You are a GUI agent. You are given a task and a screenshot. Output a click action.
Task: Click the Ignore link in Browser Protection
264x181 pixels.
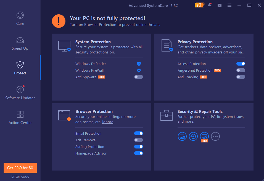[108, 122]
